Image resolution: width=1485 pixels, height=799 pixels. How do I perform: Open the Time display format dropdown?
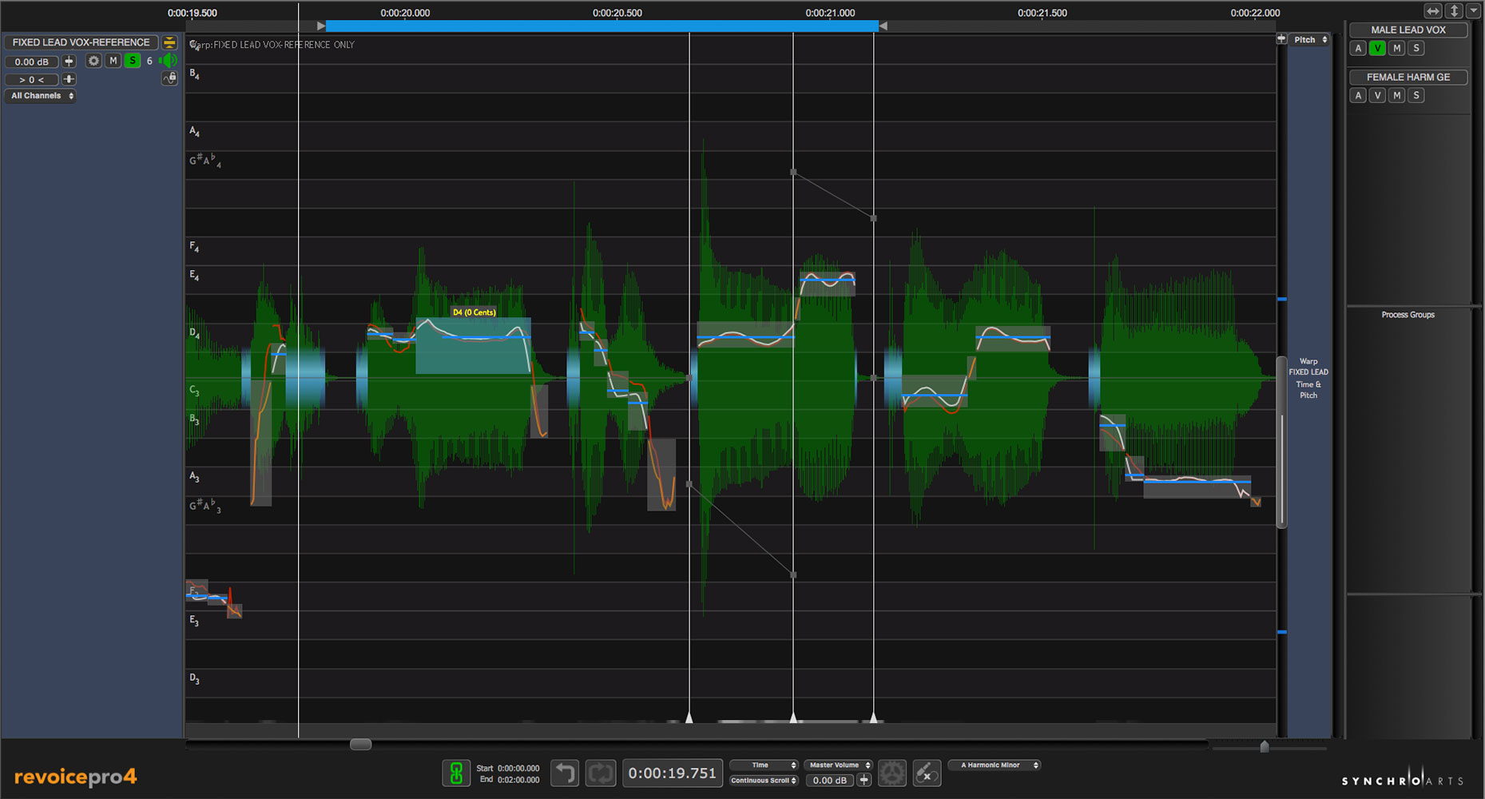(764, 765)
